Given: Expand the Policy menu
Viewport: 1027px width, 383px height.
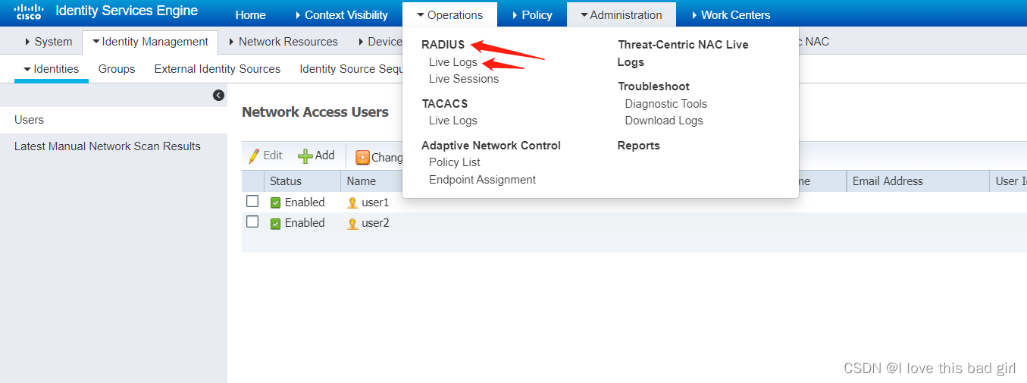Looking at the screenshot, I should coord(532,14).
